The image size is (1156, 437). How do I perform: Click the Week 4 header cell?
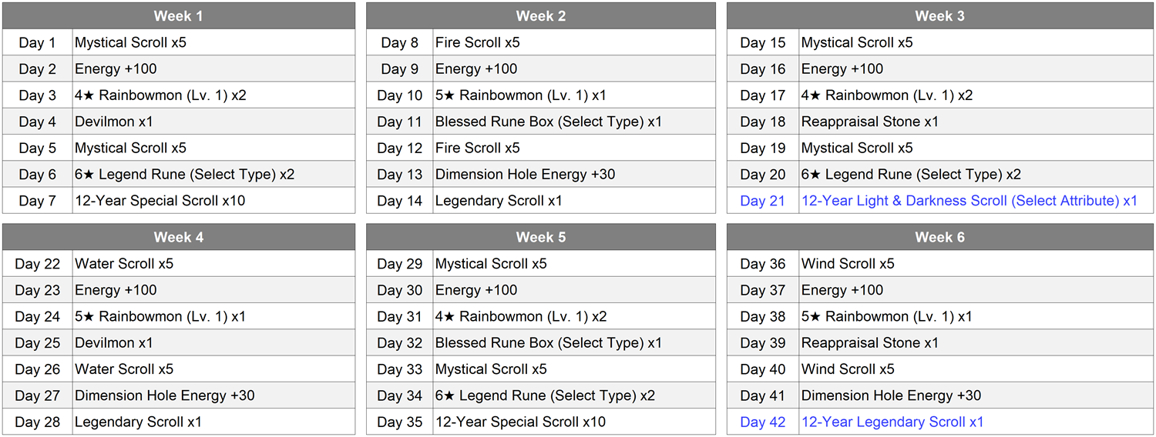178,237
